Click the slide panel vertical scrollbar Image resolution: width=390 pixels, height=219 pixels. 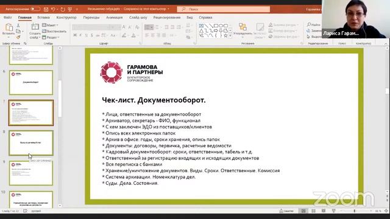pyautogui.click(x=60, y=99)
